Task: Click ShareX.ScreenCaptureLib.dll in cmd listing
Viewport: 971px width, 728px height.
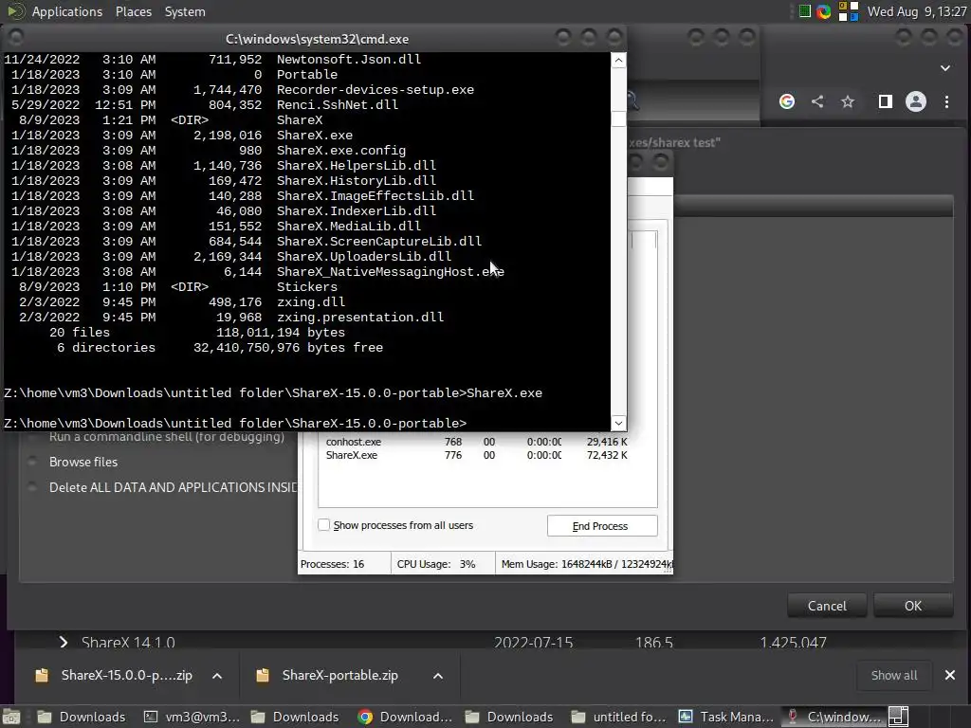Action: coord(379,242)
